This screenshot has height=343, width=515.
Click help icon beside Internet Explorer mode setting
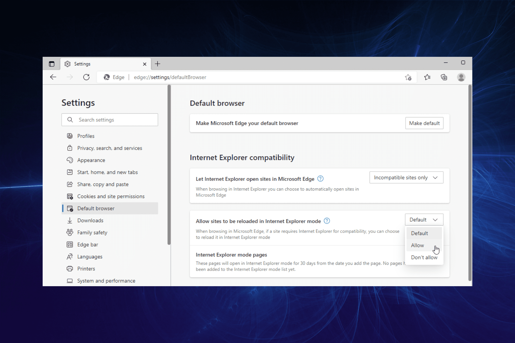[327, 221]
